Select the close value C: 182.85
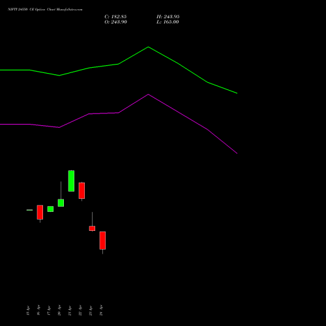326x326 pixels. pyautogui.click(x=115, y=17)
